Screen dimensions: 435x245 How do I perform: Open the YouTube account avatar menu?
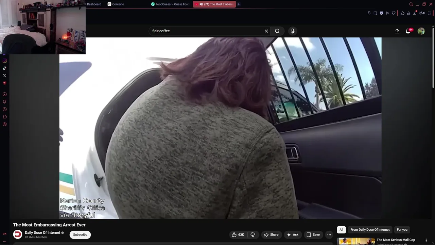click(x=421, y=31)
